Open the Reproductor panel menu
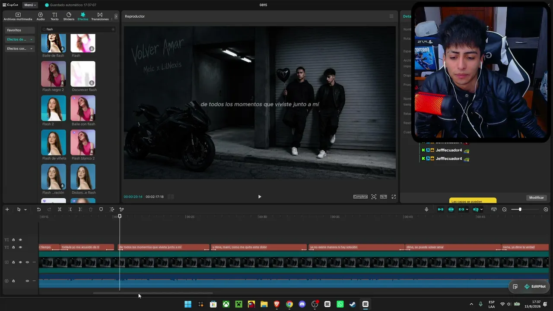Viewport: 553px width, 311px height. coord(391,16)
